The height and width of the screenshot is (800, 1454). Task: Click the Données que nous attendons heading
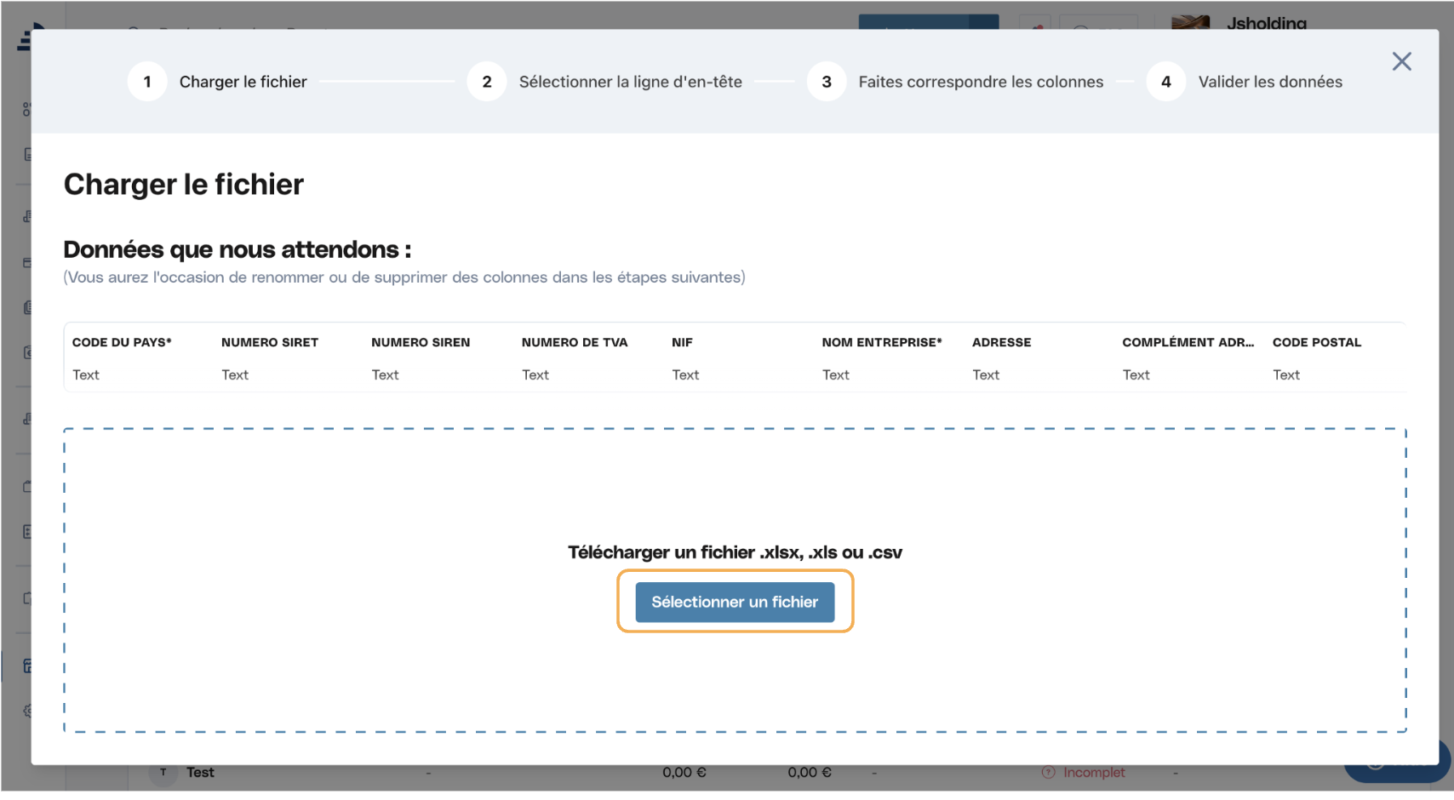pos(238,249)
